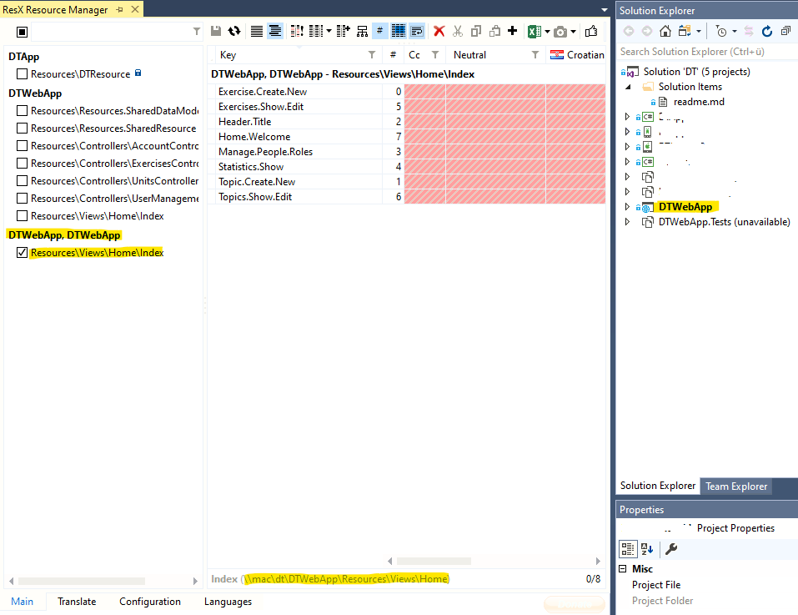Save all resource changes
The height and width of the screenshot is (615, 798).
(x=214, y=31)
